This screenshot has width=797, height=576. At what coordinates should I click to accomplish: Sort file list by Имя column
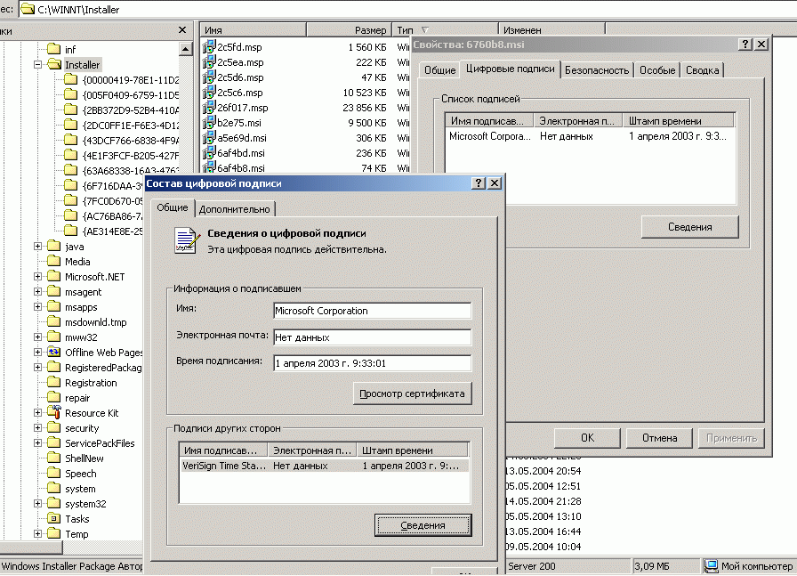(x=254, y=30)
